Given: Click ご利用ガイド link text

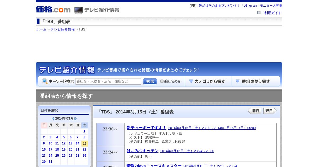Looking at the screenshot, I should [271, 13].
